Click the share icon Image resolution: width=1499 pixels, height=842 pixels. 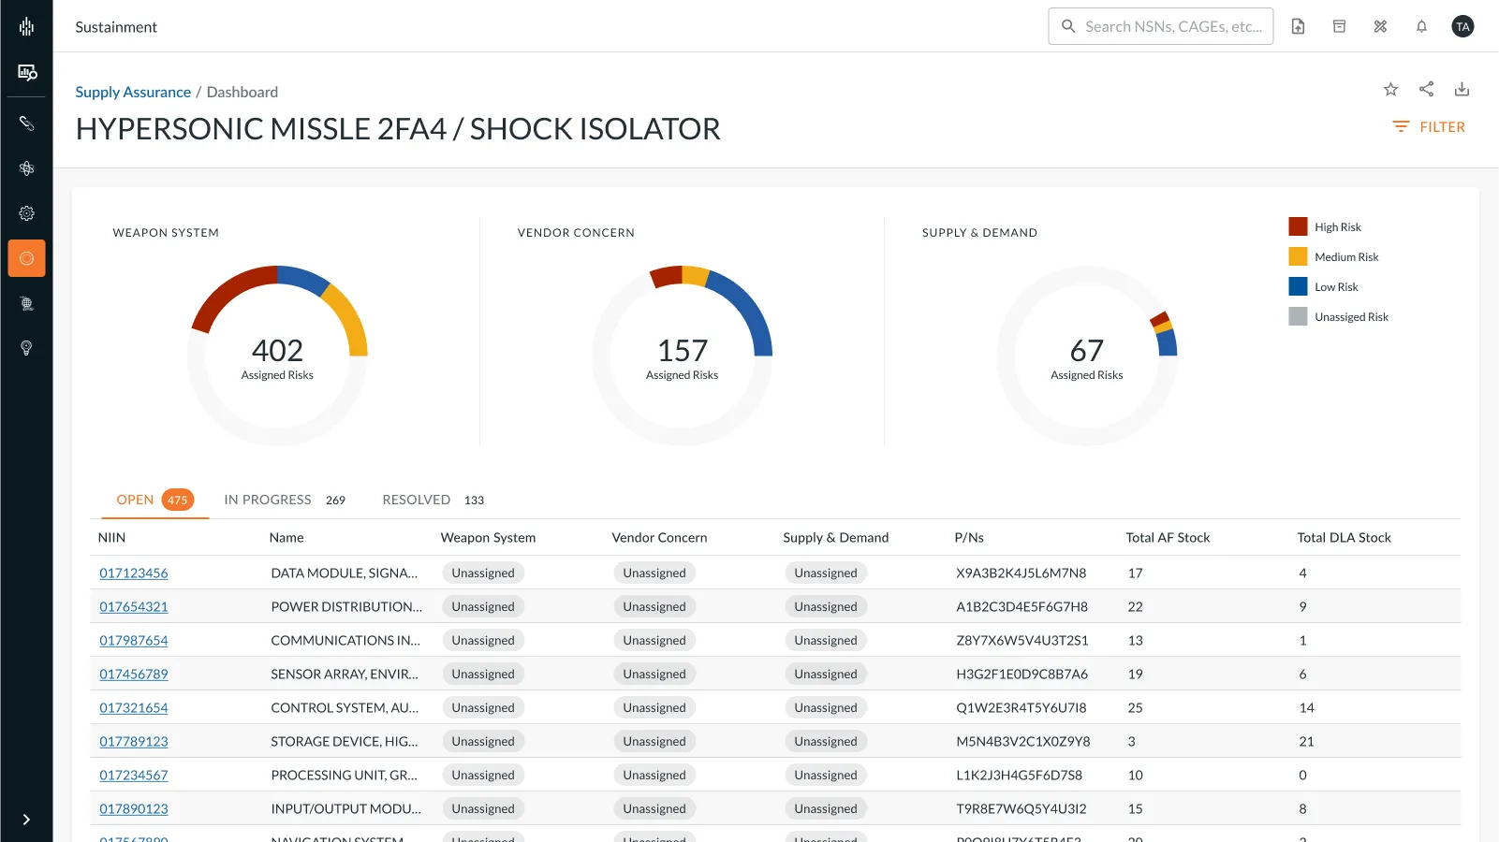click(x=1426, y=90)
